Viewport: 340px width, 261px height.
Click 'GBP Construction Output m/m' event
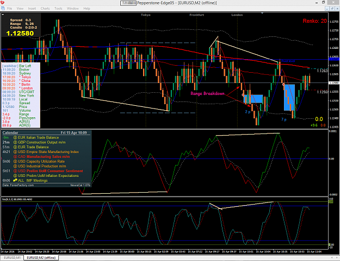[x=42, y=142]
